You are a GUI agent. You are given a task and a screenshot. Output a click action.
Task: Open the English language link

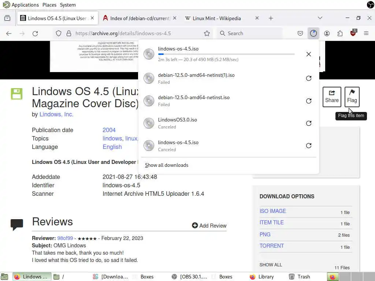click(x=112, y=147)
